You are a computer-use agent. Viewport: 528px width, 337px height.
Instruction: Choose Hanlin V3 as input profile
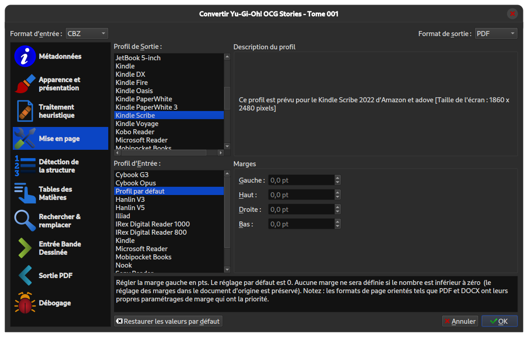[x=129, y=199]
